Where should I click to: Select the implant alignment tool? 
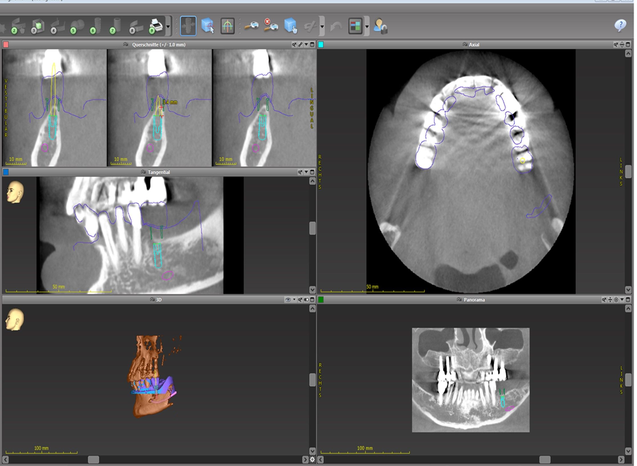(188, 26)
